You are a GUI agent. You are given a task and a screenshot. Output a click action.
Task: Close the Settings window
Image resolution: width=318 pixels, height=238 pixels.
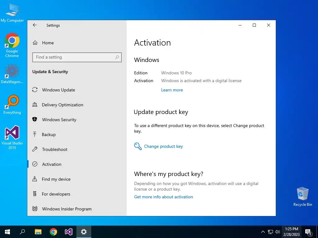pyautogui.click(x=269, y=25)
